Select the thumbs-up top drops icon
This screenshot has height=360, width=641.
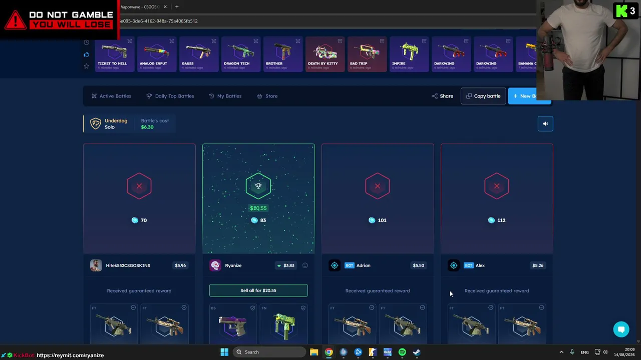tap(87, 54)
